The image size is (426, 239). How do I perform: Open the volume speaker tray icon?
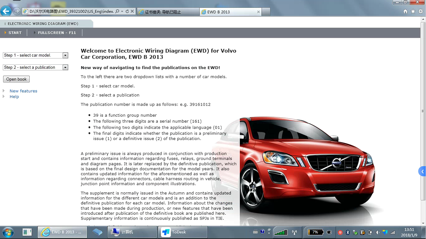(378, 232)
